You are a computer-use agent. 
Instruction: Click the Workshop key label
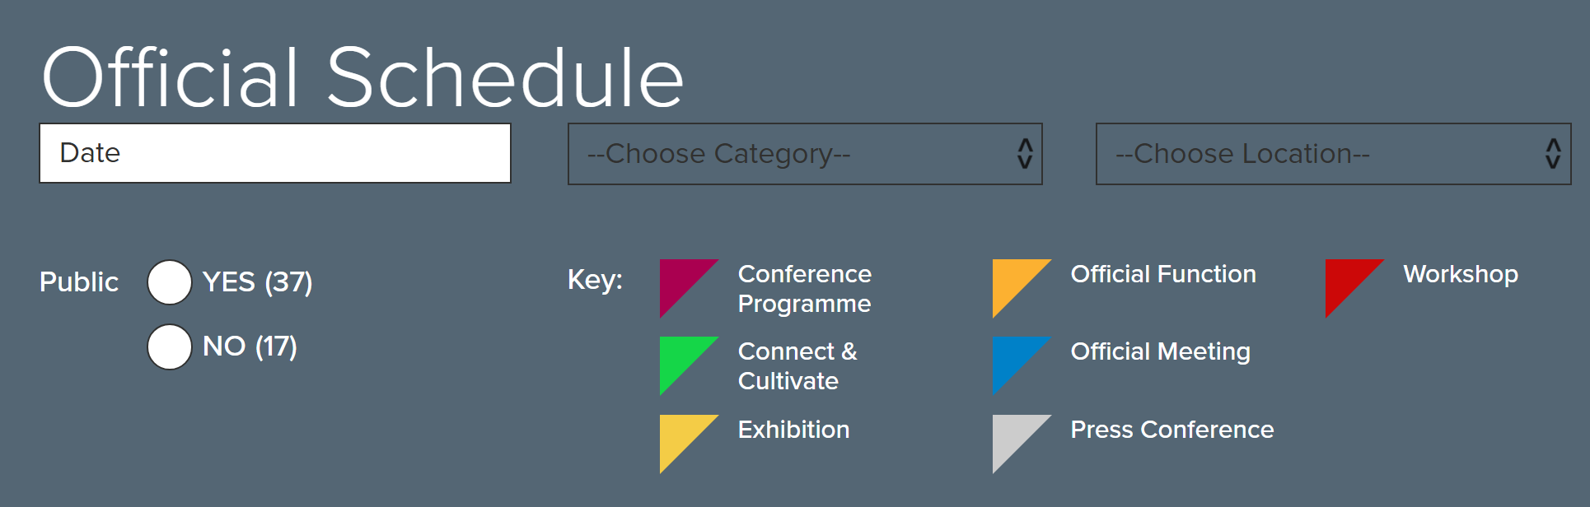(1461, 275)
